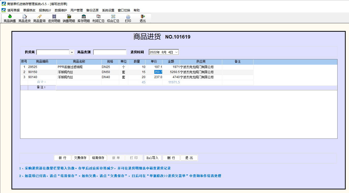349x193 pixels.
Task: Click the 单位 column header
Action: pyautogui.click(x=124, y=62)
